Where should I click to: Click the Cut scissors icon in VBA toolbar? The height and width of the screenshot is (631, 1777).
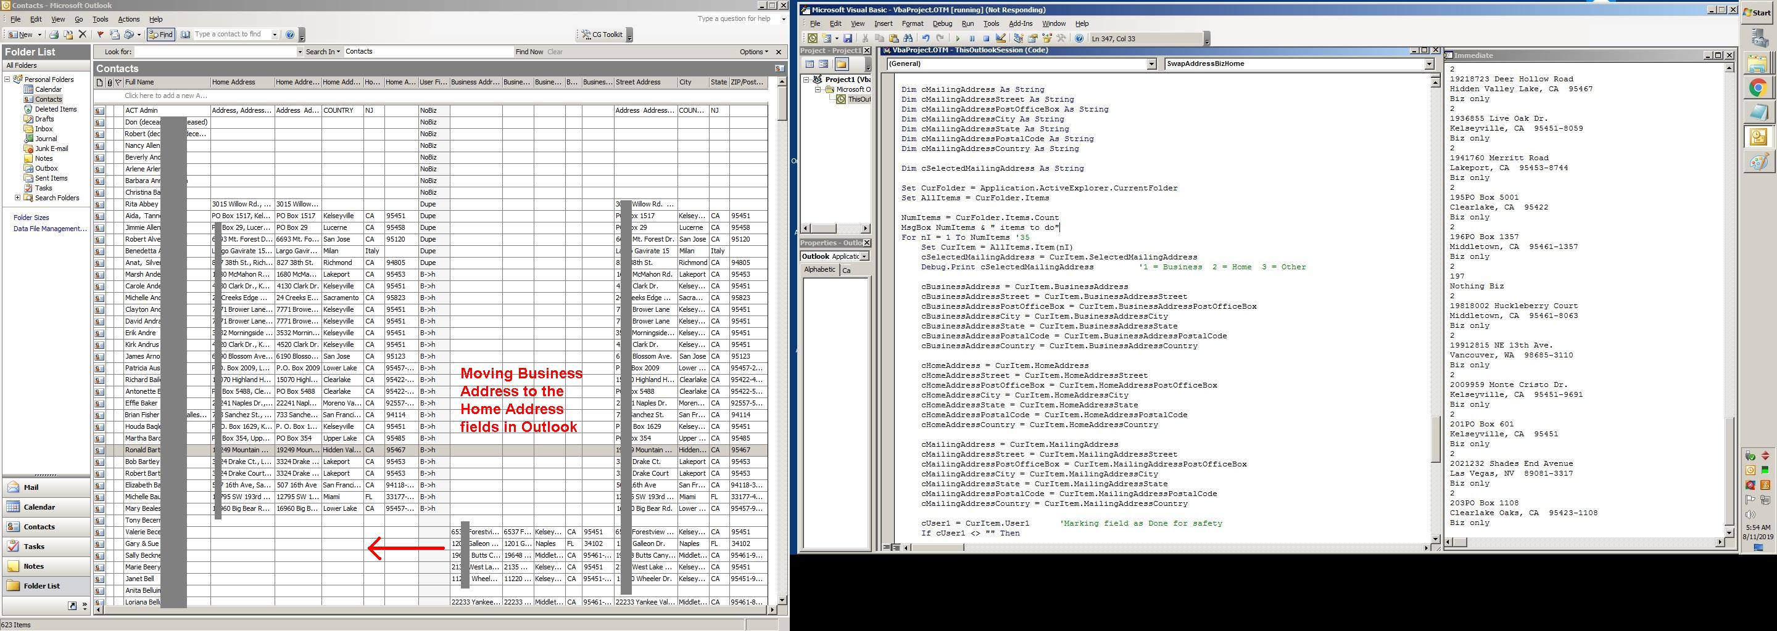[865, 39]
